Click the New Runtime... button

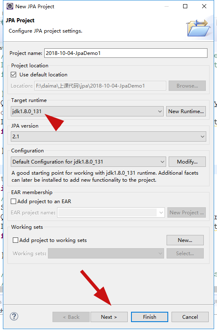pos(186,111)
